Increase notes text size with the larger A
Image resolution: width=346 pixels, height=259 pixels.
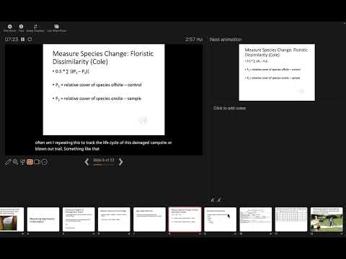click(x=219, y=200)
